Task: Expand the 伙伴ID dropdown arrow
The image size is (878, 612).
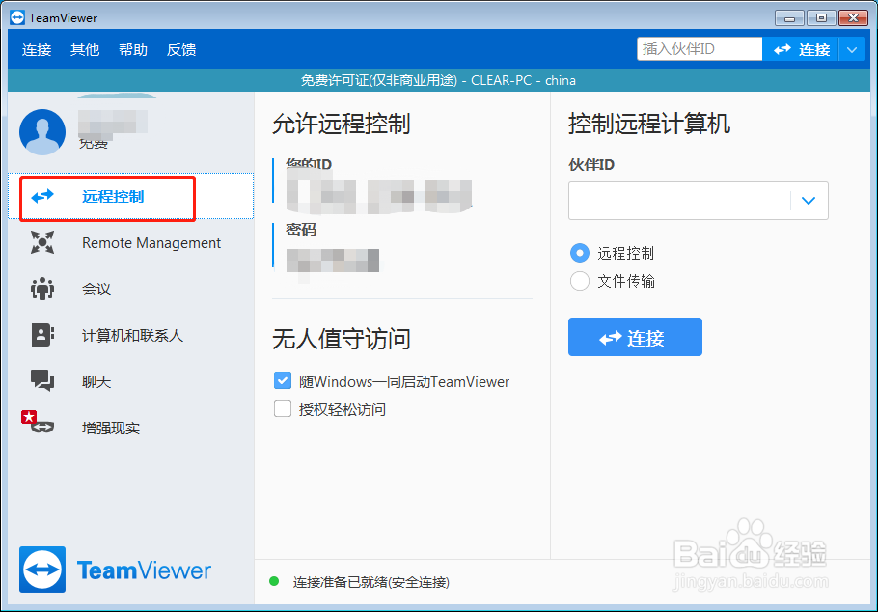Action: point(808,201)
